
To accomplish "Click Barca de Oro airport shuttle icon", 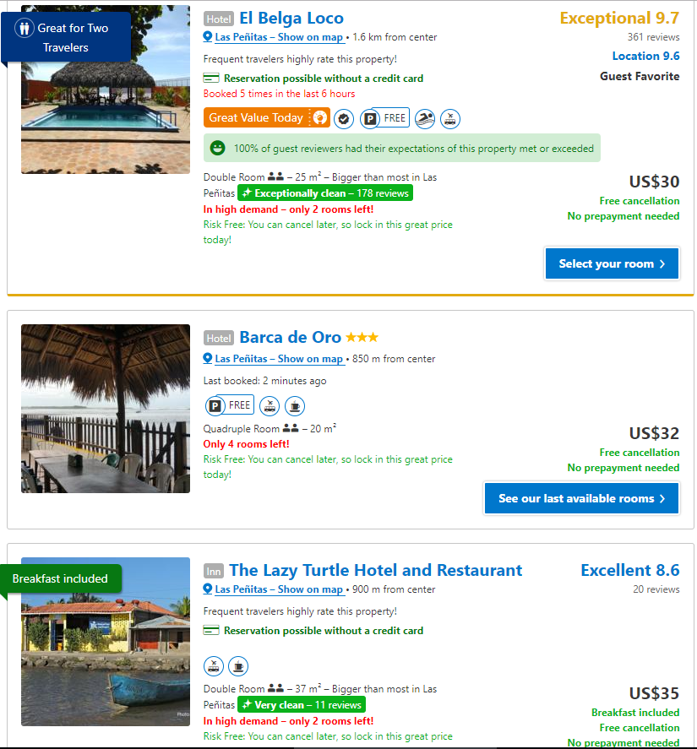I will point(270,406).
